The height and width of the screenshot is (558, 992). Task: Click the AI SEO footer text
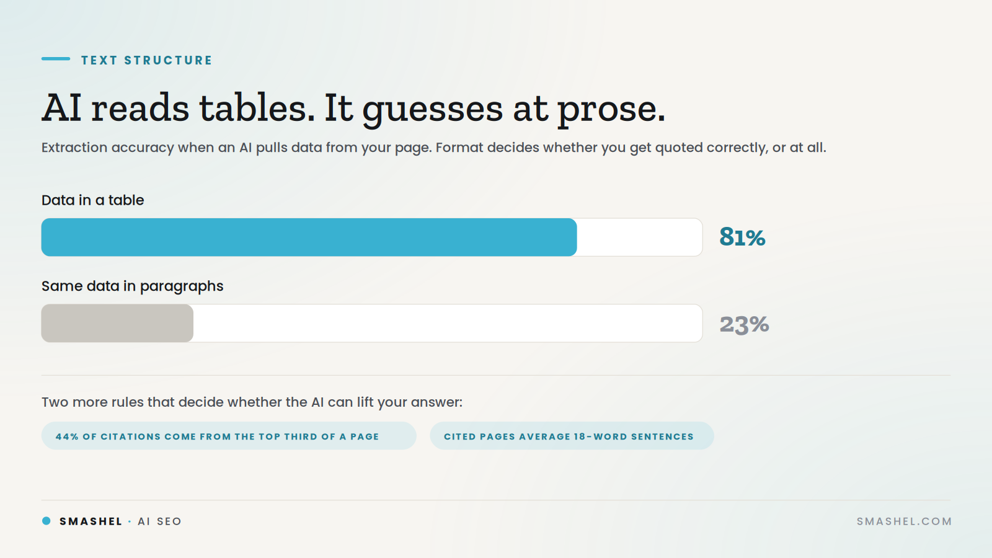[159, 521]
